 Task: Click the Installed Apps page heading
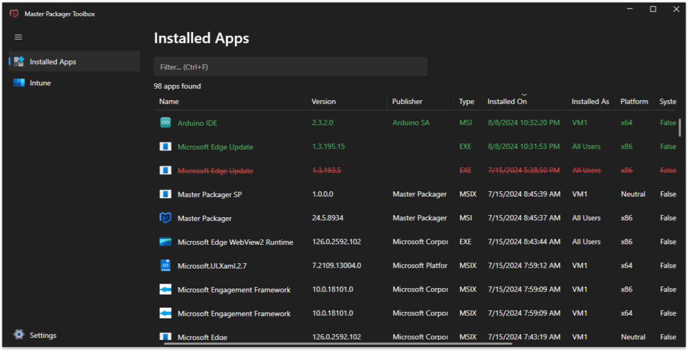pyautogui.click(x=201, y=38)
